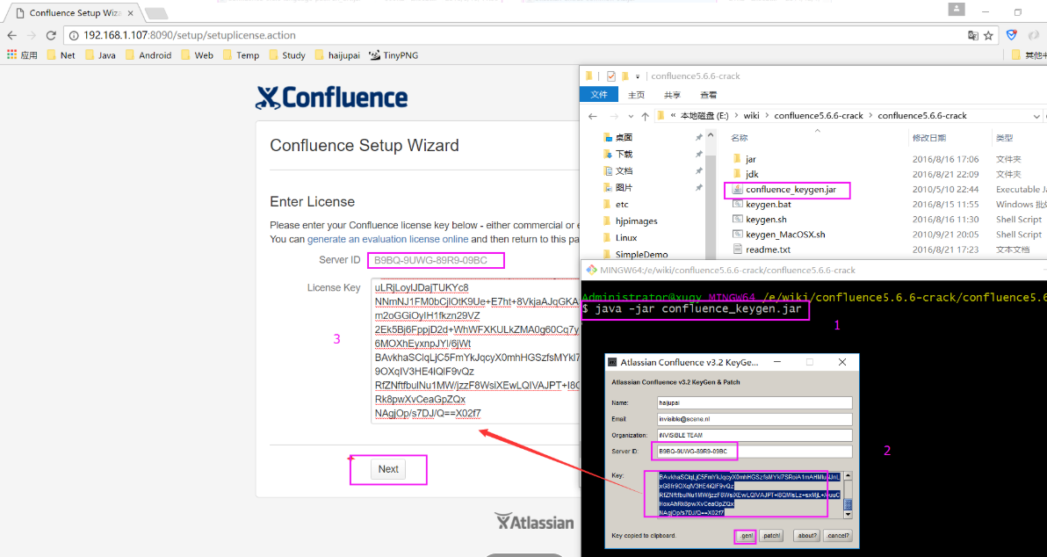The height and width of the screenshot is (557, 1047).
Task: Focus the KeyGen Name field
Action: [755, 402]
